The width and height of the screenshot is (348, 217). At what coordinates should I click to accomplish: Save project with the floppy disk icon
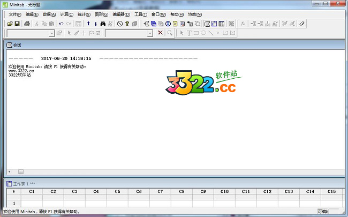pyautogui.click(x=17, y=24)
